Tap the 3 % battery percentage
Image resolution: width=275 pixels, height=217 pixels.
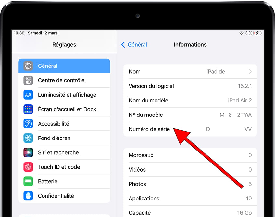(248, 33)
